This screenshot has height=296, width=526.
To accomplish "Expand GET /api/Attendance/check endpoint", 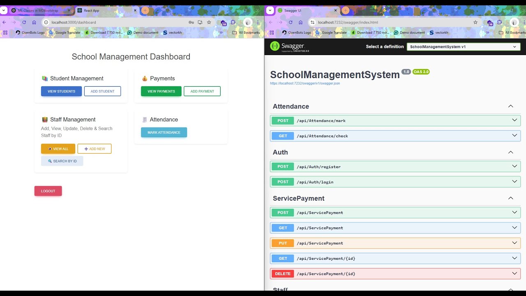I will click(x=395, y=136).
